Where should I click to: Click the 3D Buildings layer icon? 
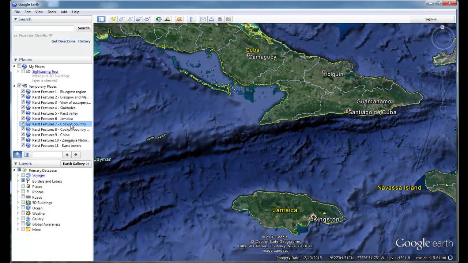click(28, 202)
